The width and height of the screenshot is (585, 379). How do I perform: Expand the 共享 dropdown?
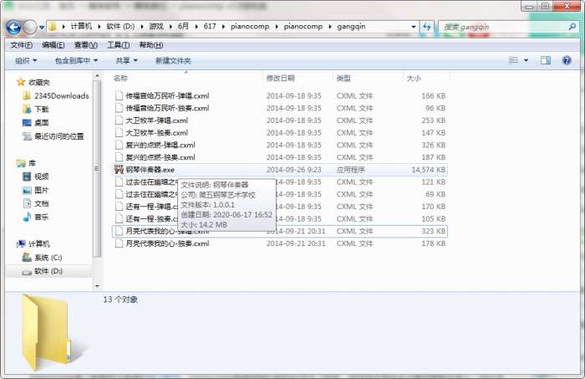[126, 60]
